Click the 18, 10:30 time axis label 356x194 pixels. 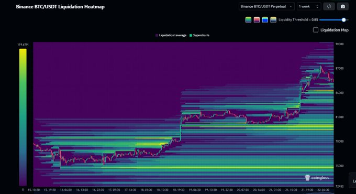[162, 190]
